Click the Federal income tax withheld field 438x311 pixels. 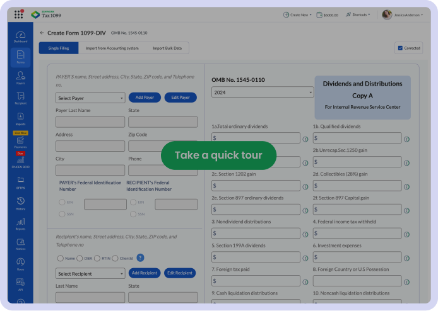tap(357, 234)
